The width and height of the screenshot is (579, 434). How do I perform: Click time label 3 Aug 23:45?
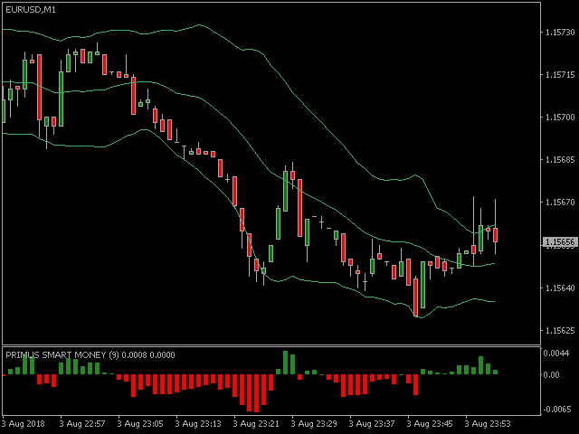pyautogui.click(x=430, y=424)
